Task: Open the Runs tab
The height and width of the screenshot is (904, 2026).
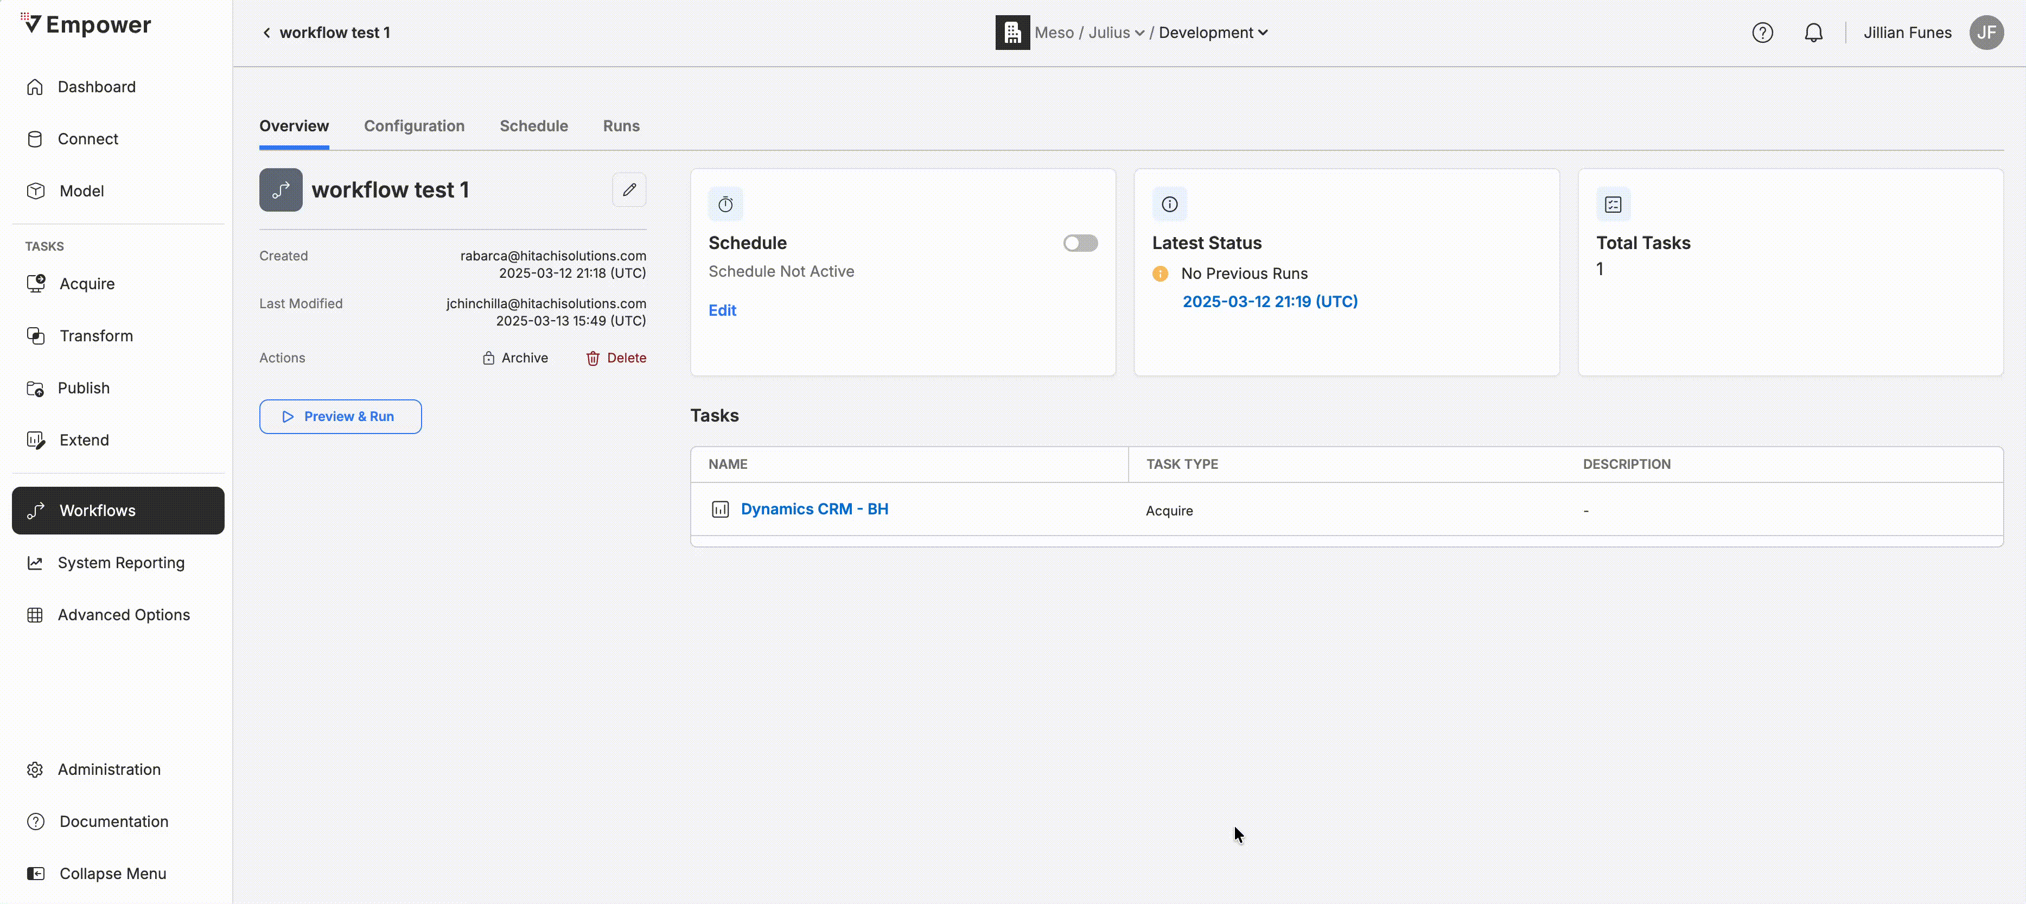Action: [x=621, y=126]
